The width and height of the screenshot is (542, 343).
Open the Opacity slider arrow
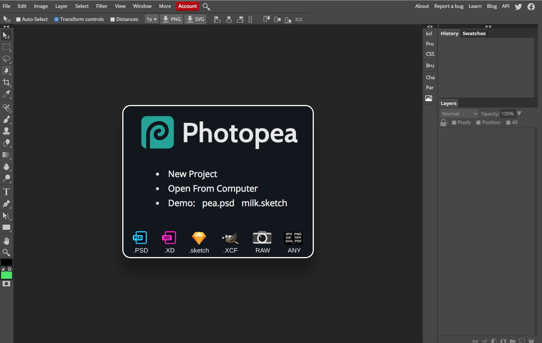[x=519, y=114]
